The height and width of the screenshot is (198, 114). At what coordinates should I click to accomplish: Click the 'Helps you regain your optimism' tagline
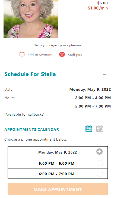pos(58,45)
